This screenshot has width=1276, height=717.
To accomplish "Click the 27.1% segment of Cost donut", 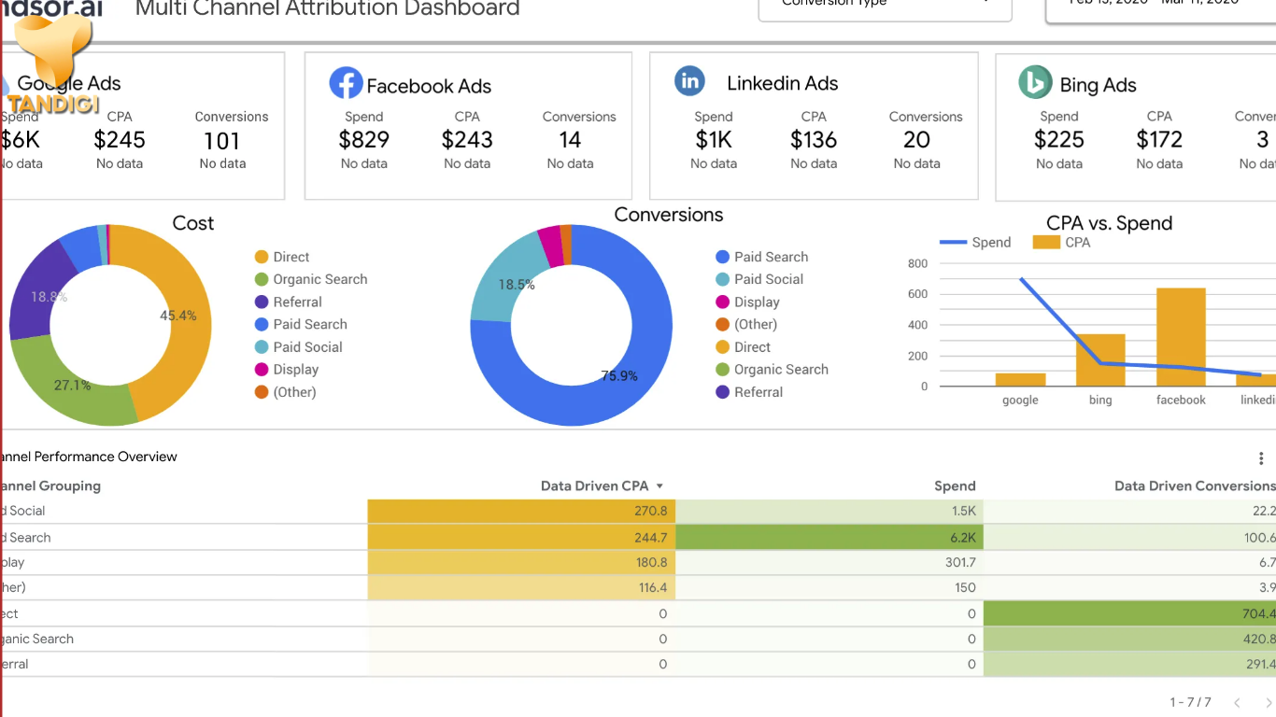I will point(73,385).
